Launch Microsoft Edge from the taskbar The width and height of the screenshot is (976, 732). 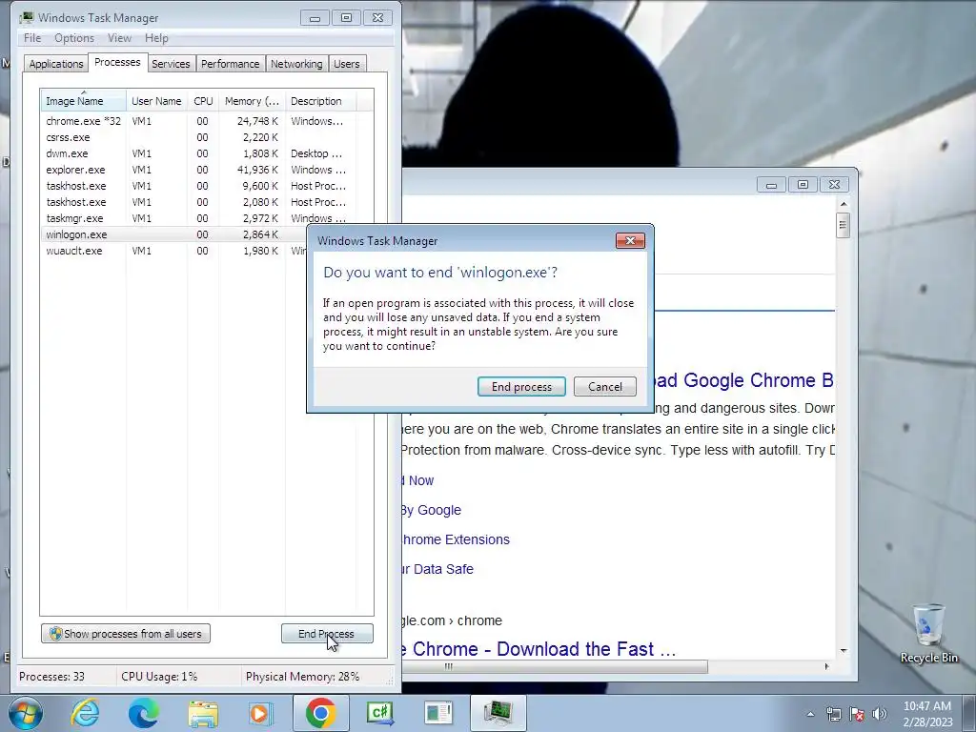tap(144, 713)
